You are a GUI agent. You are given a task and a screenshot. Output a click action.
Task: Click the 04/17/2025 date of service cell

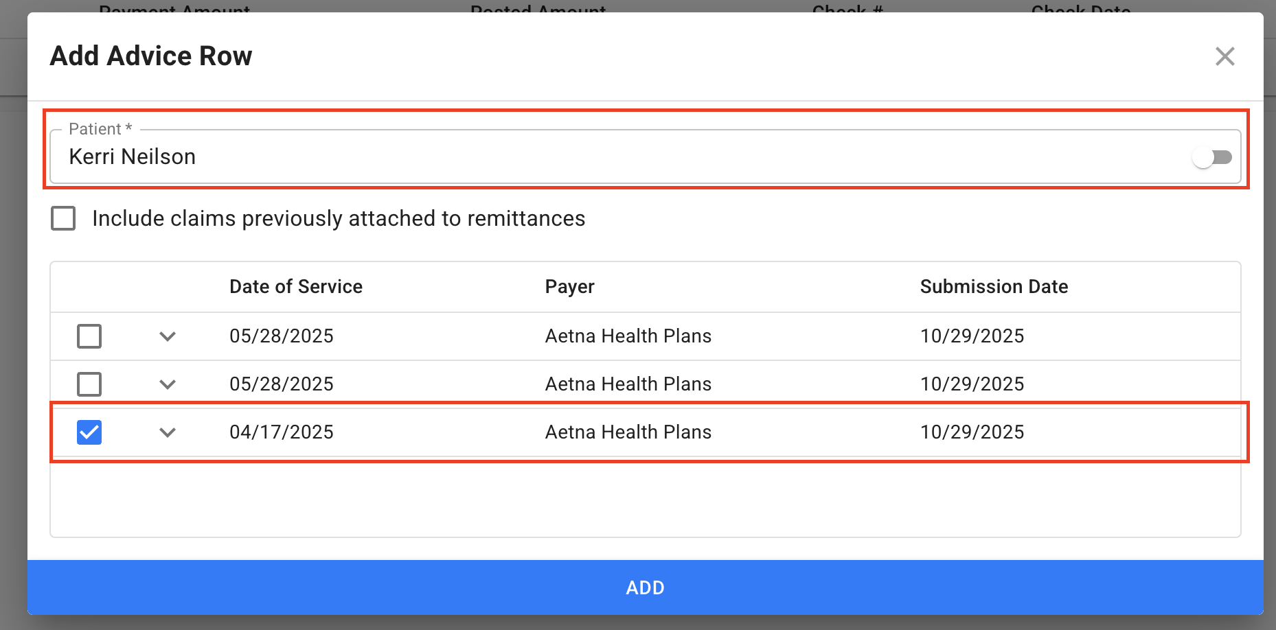coord(282,432)
